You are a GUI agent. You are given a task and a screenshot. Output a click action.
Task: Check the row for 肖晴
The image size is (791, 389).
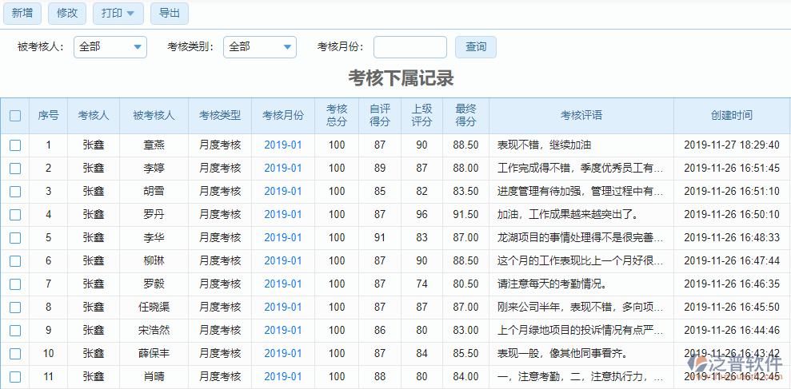tap(15, 377)
